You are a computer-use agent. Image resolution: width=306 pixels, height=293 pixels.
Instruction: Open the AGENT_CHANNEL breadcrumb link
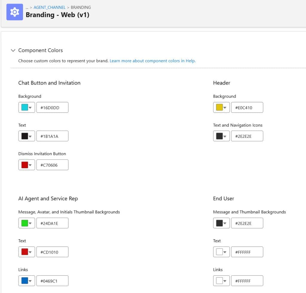tap(50, 7)
